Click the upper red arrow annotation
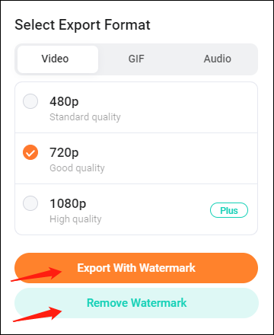 [36, 274]
